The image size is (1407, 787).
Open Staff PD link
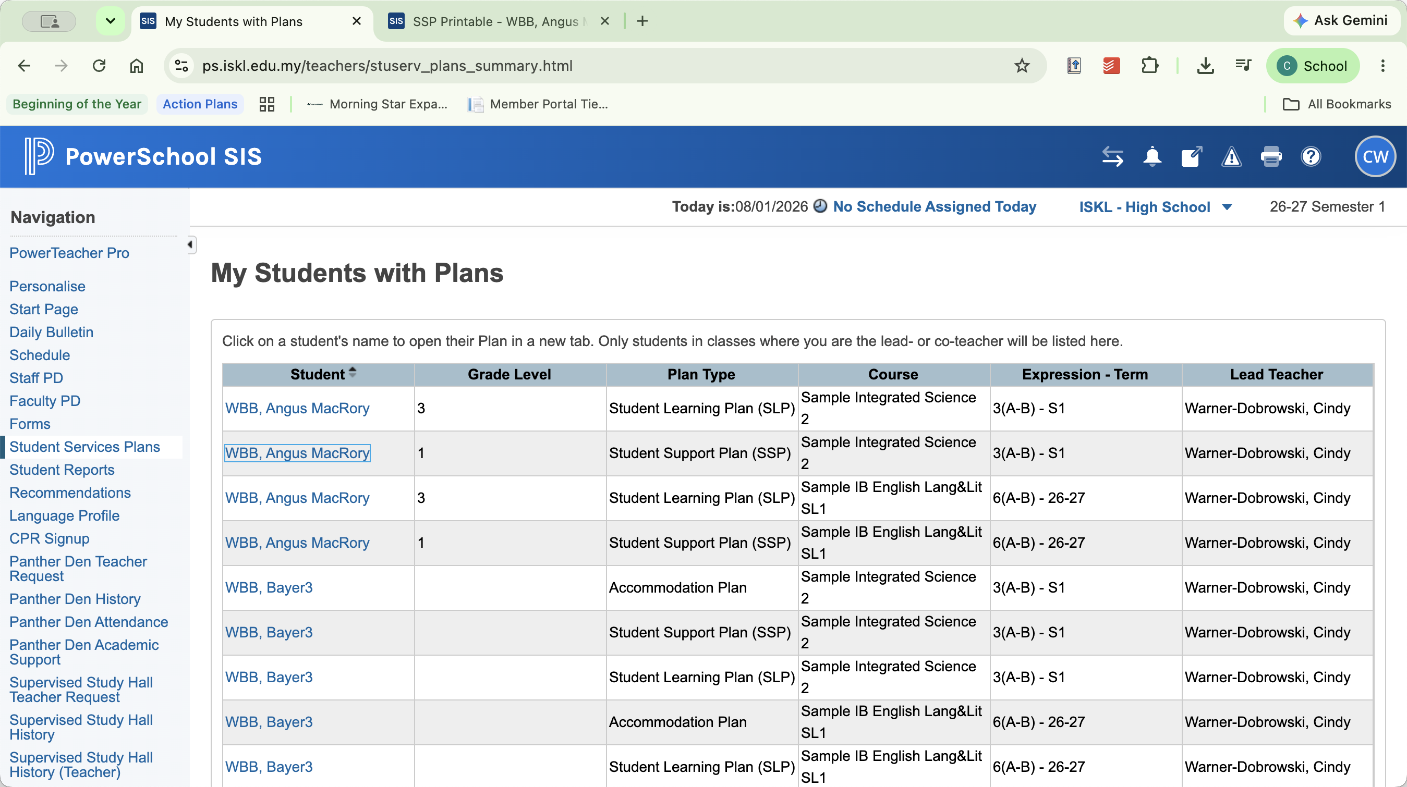click(36, 378)
